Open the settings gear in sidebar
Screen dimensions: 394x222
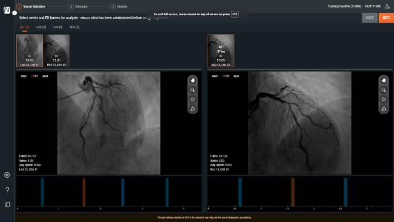(x=7, y=175)
